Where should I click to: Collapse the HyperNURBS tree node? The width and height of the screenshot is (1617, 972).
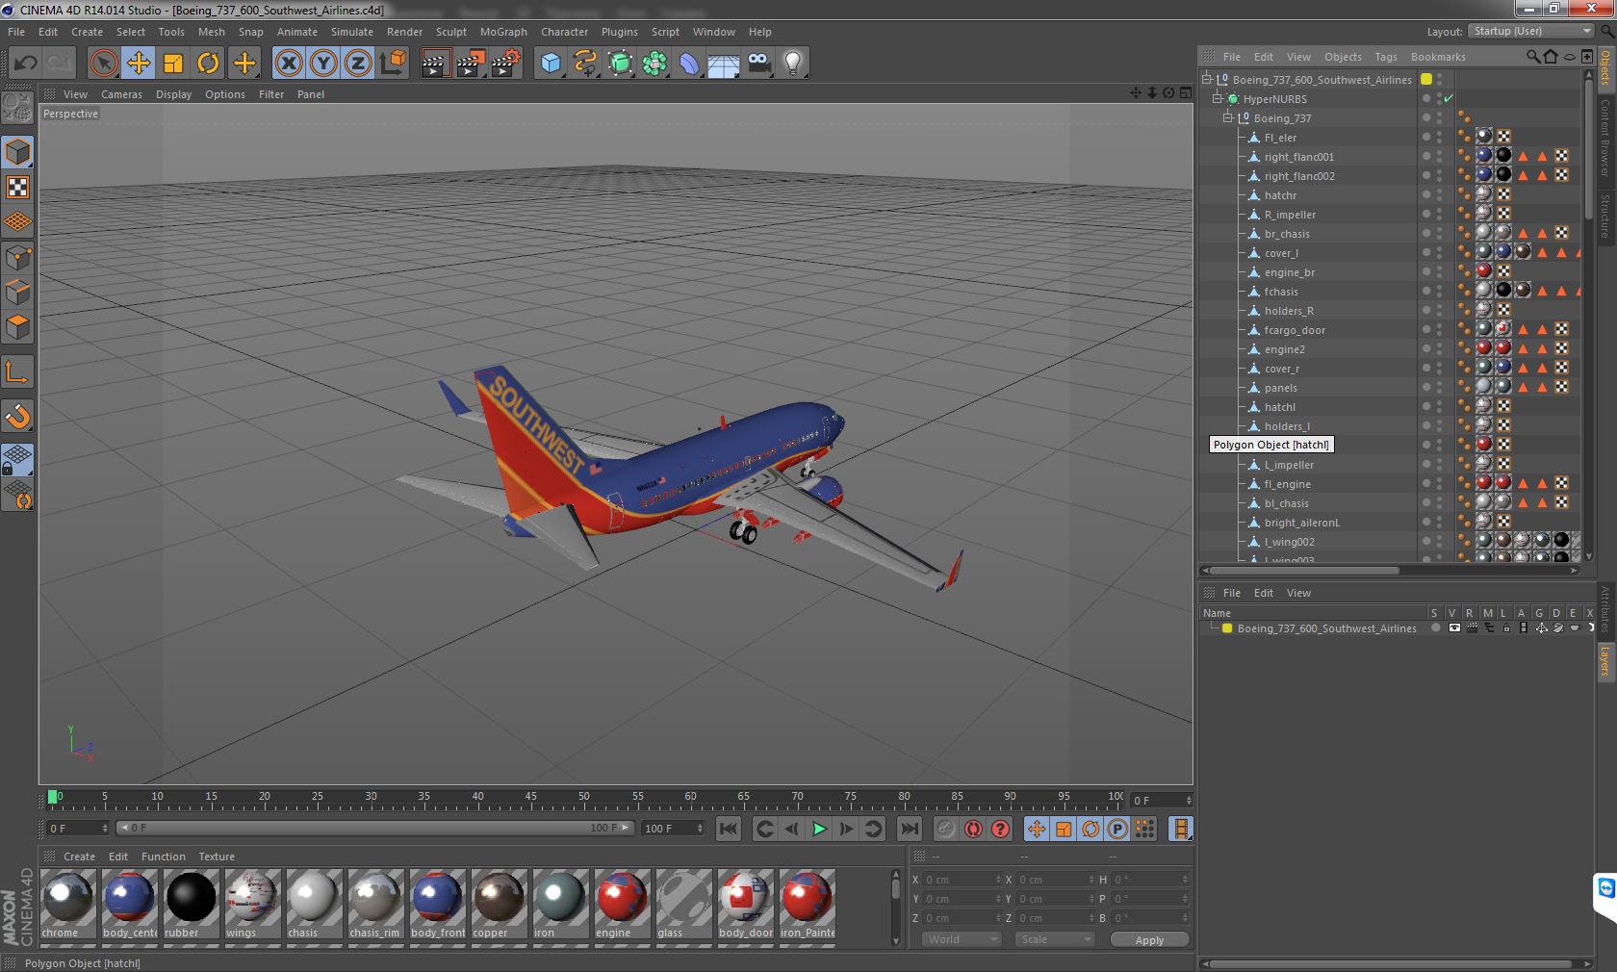(x=1218, y=99)
